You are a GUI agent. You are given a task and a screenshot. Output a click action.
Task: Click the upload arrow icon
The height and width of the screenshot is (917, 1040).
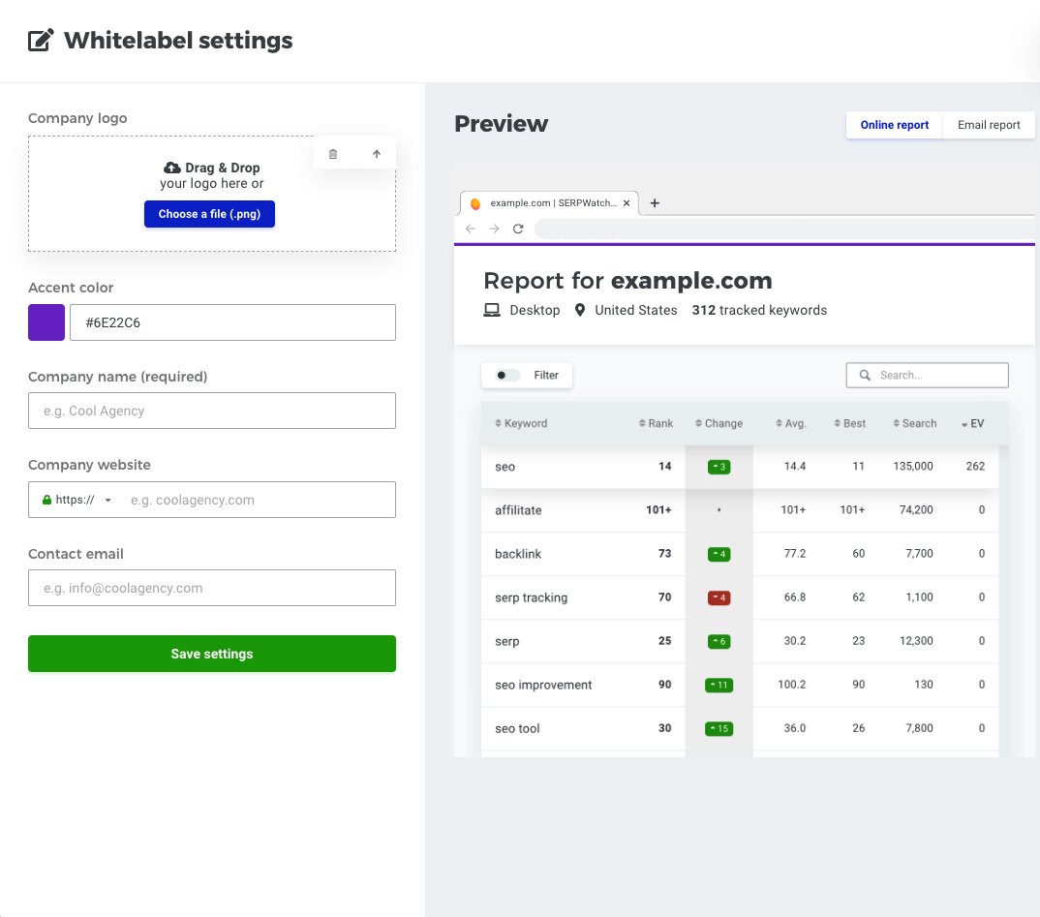click(x=377, y=154)
